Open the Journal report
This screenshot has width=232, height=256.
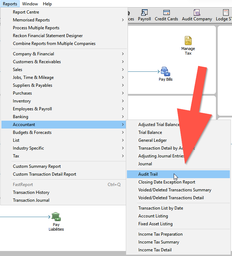[x=178, y=164]
